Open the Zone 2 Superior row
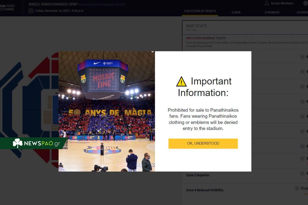The width and height of the screenshot is (308, 205). pyautogui.click(x=245, y=176)
